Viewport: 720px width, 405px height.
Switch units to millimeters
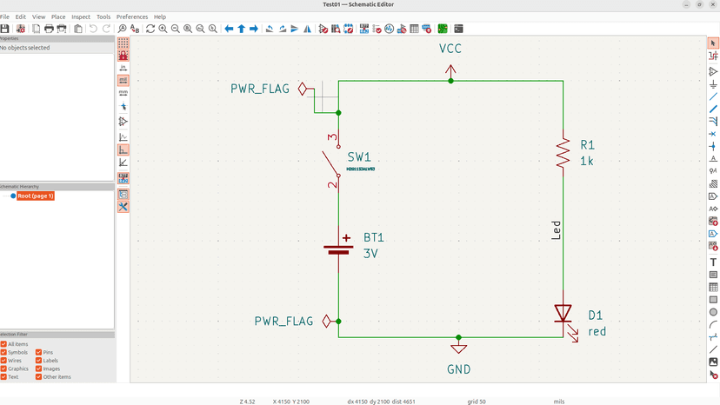pos(123,92)
